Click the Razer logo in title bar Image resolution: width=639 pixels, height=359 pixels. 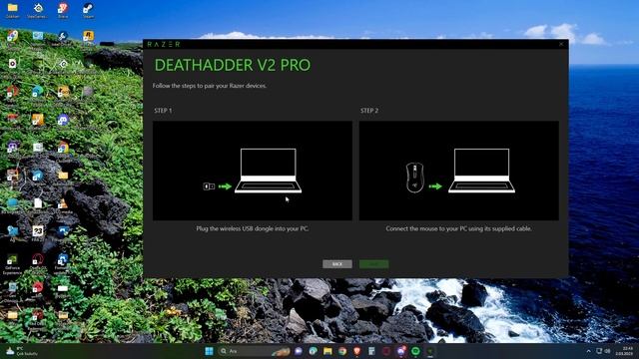pyautogui.click(x=164, y=44)
